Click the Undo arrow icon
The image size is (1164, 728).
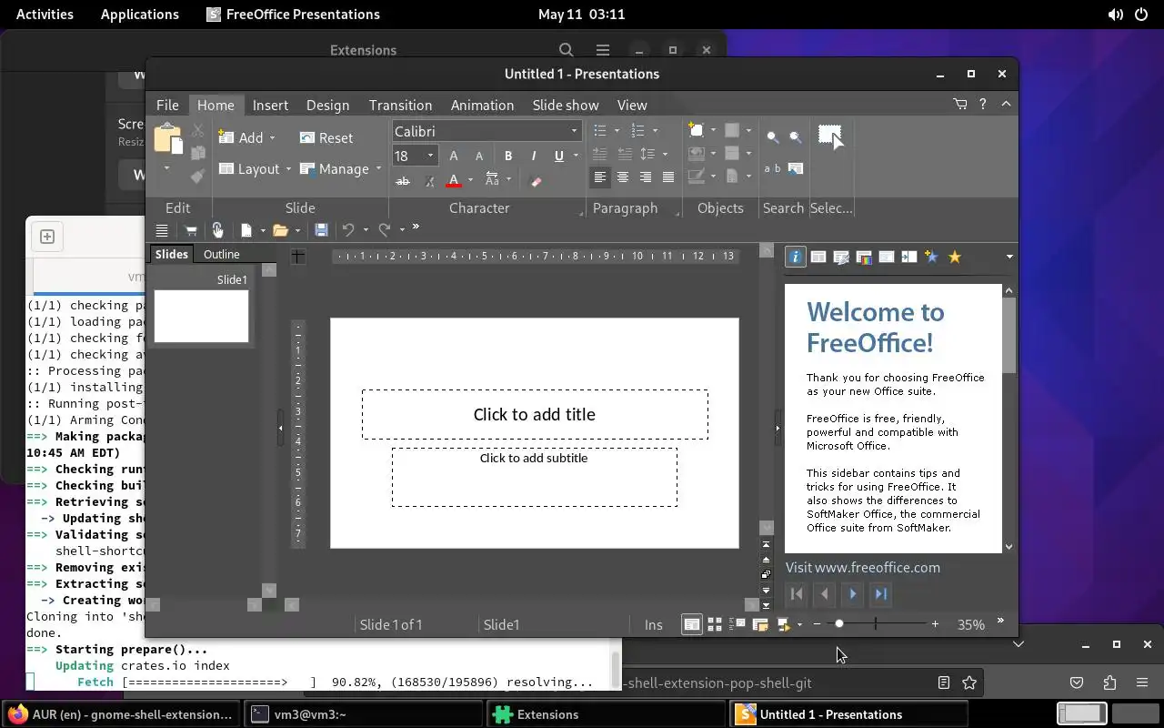(347, 230)
